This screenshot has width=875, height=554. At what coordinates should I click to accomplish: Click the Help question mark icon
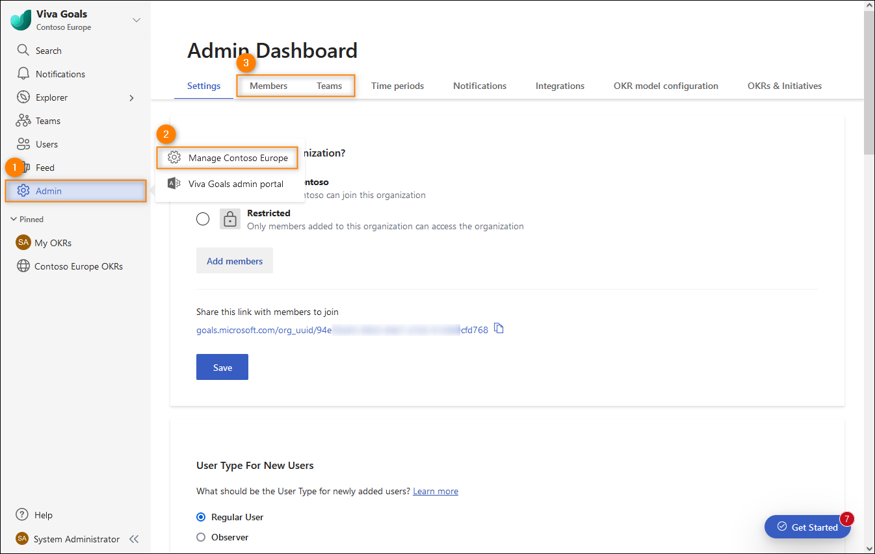click(x=22, y=515)
